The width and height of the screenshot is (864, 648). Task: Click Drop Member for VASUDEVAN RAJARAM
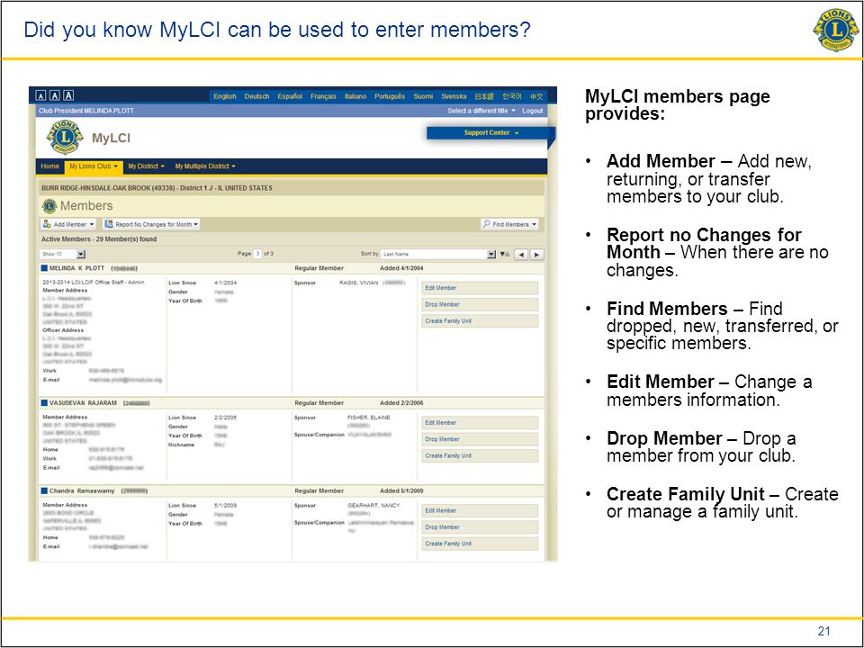point(480,439)
